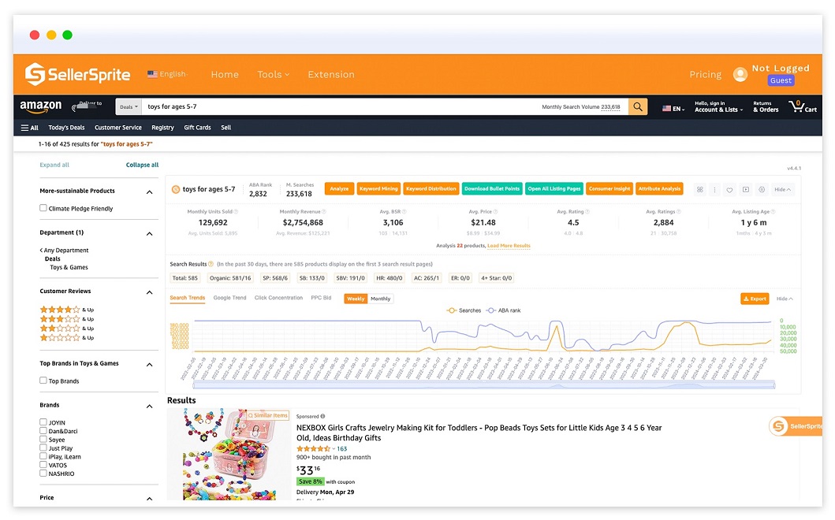
Task: Click the heart favorite icon
Action: [729, 189]
